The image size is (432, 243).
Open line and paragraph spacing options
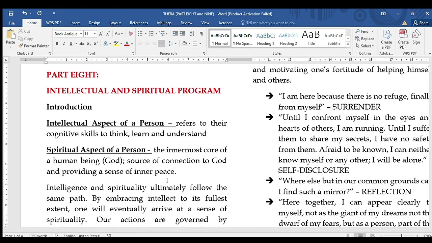171,44
